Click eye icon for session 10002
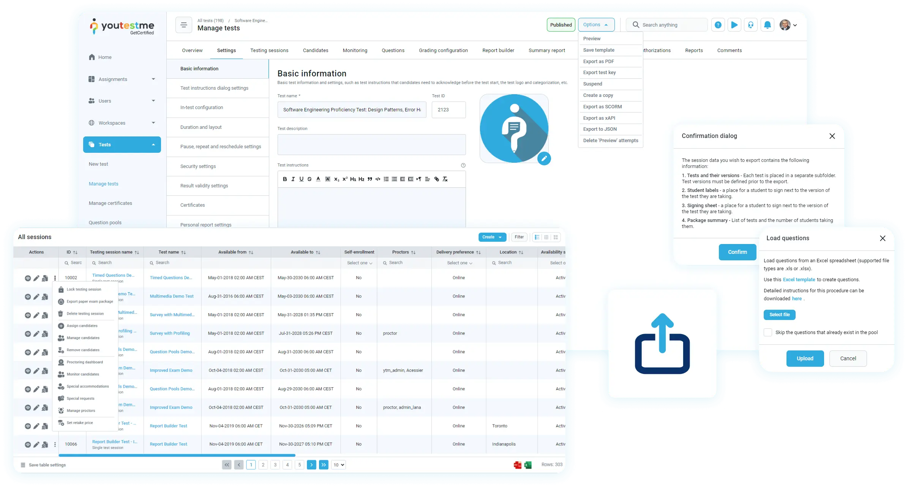 28,278
